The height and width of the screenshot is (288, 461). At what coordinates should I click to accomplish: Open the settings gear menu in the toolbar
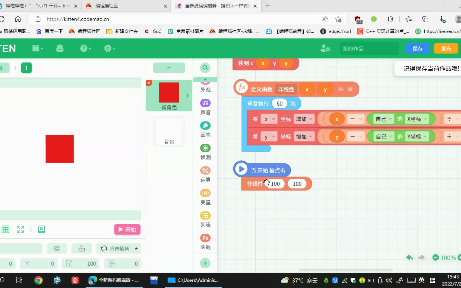point(109,48)
